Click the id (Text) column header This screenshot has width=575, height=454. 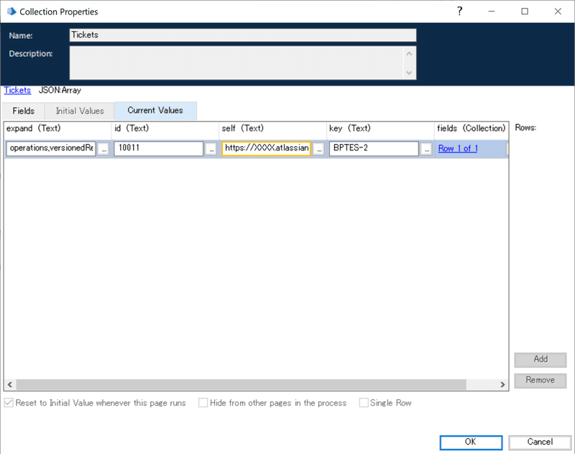pyautogui.click(x=165, y=129)
